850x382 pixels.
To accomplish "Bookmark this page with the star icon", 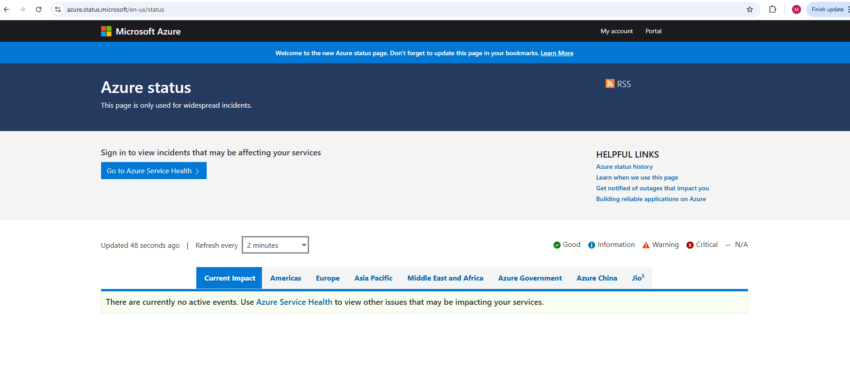I will 750,9.
